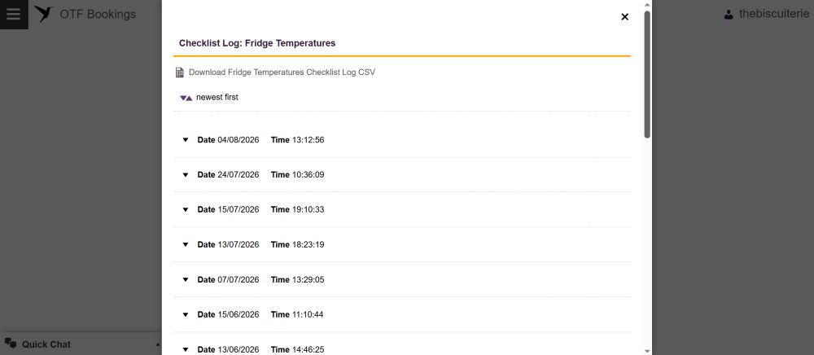Click the scrollbar down arrow
Image resolution: width=814 pixels, height=355 pixels.
tap(647, 351)
